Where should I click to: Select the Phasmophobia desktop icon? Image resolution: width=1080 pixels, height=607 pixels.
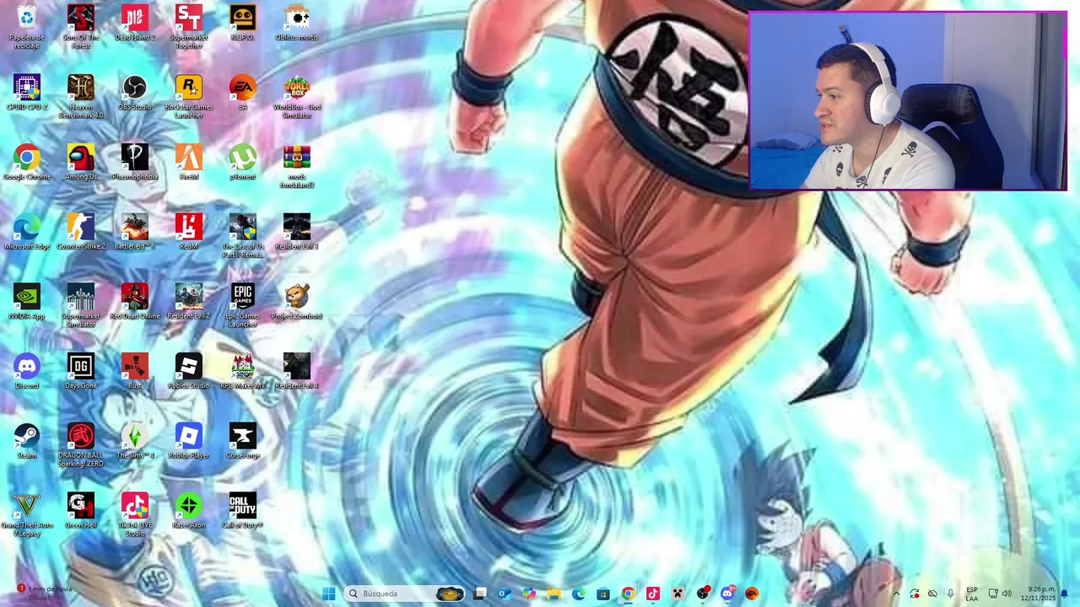tap(135, 163)
